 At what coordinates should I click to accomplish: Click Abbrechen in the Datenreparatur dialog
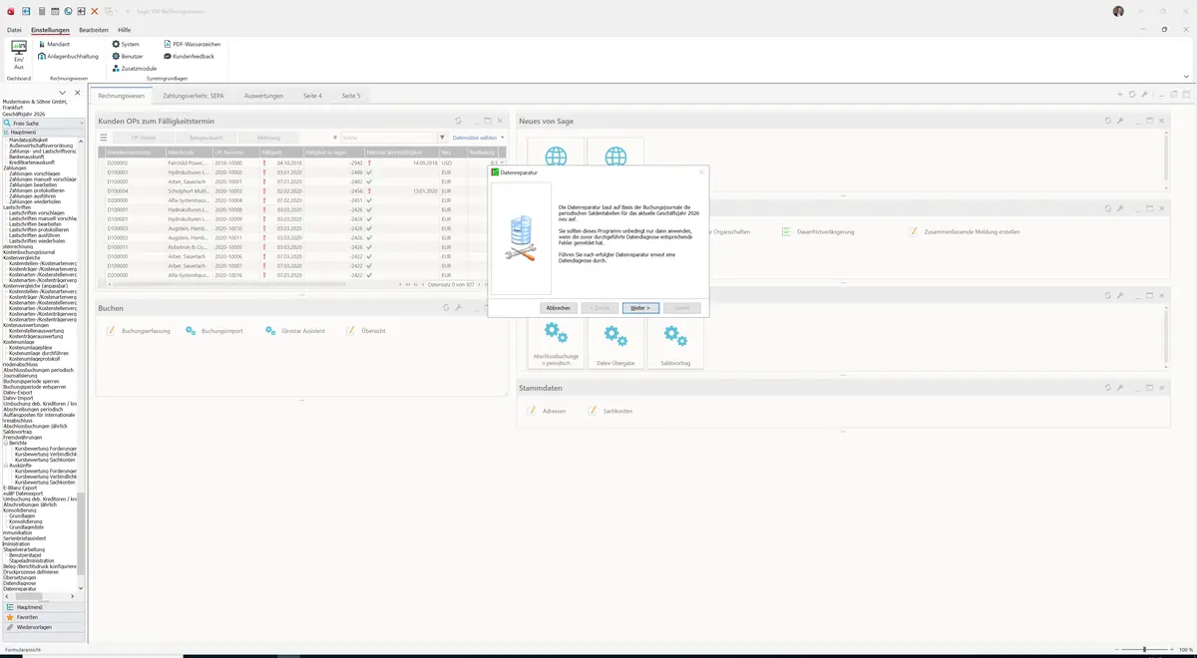click(x=559, y=308)
